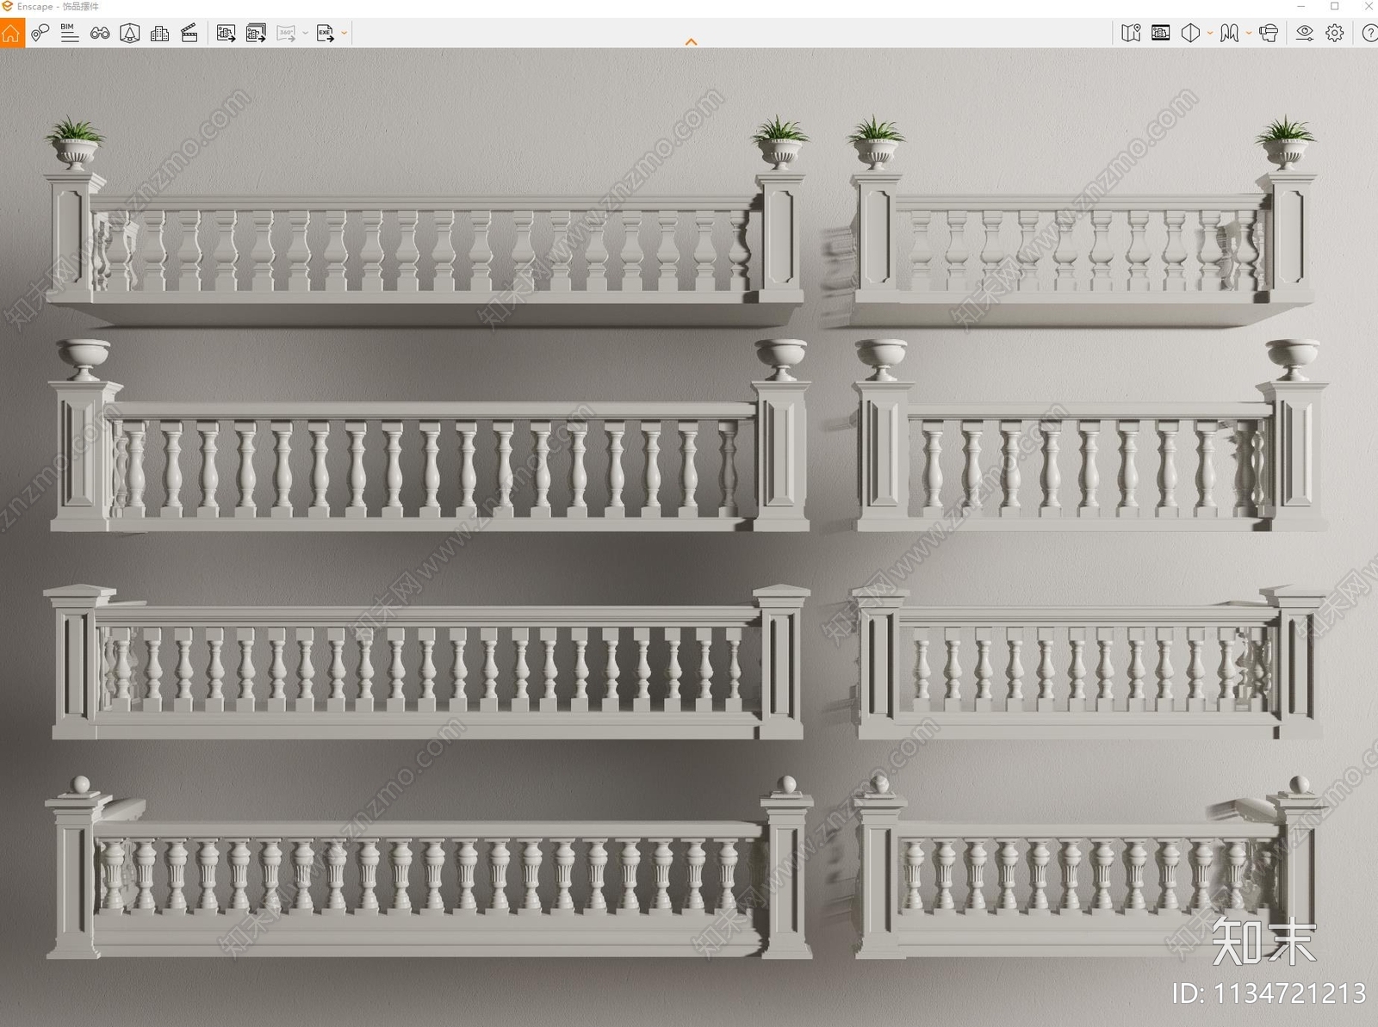The image size is (1378, 1027).
Task: Click the 360° panorama export icon
Action: [x=286, y=34]
